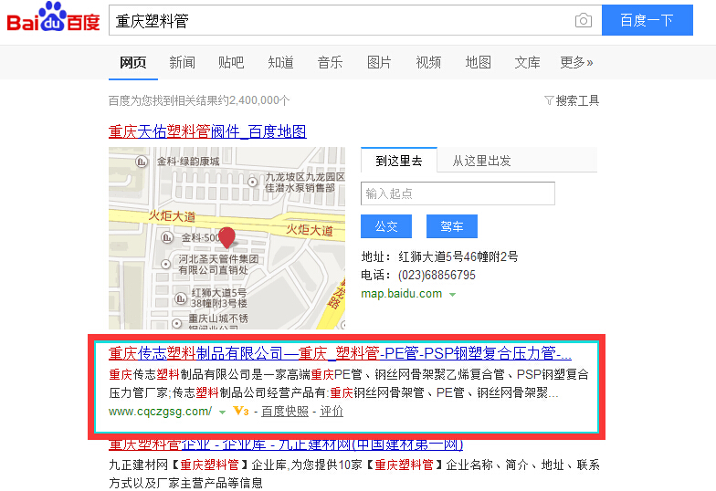Open the 更多» more categories menu
716x491 pixels.
(x=576, y=62)
